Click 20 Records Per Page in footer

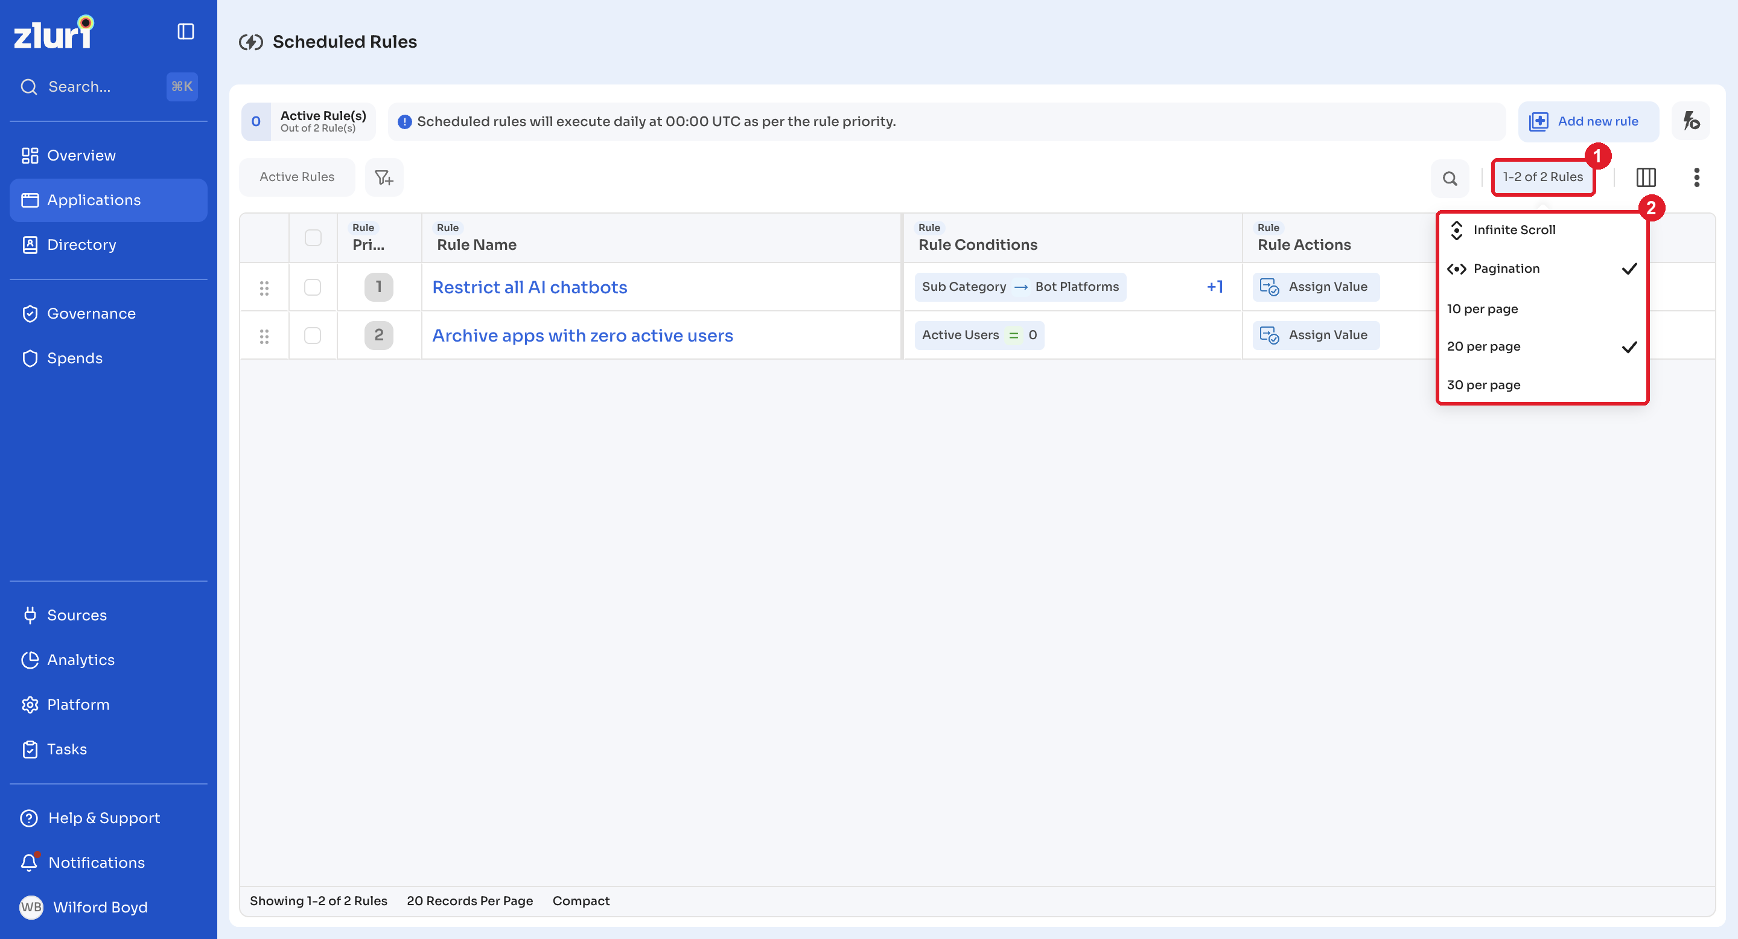(470, 901)
